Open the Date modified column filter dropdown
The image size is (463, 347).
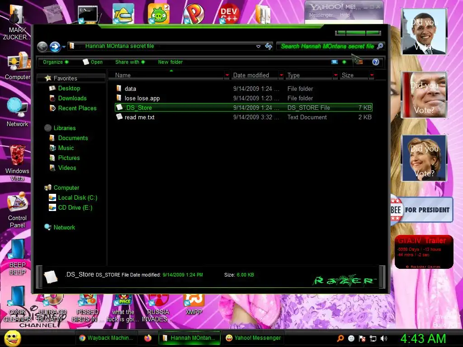click(x=281, y=75)
